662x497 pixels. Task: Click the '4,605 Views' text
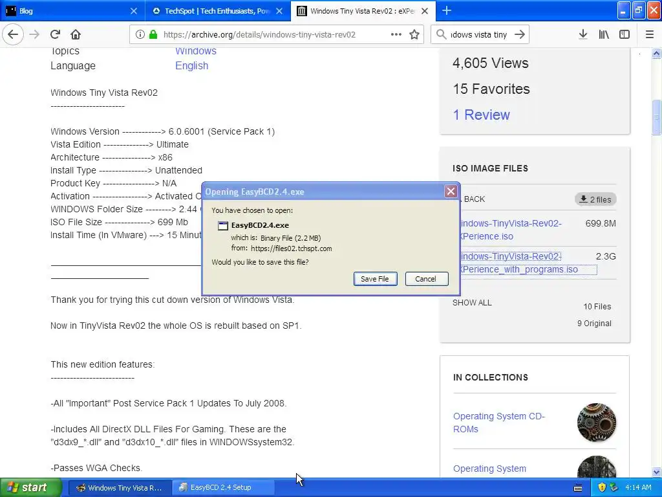coord(491,63)
